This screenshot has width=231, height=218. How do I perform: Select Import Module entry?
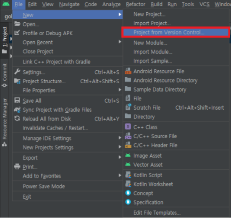[176, 52]
